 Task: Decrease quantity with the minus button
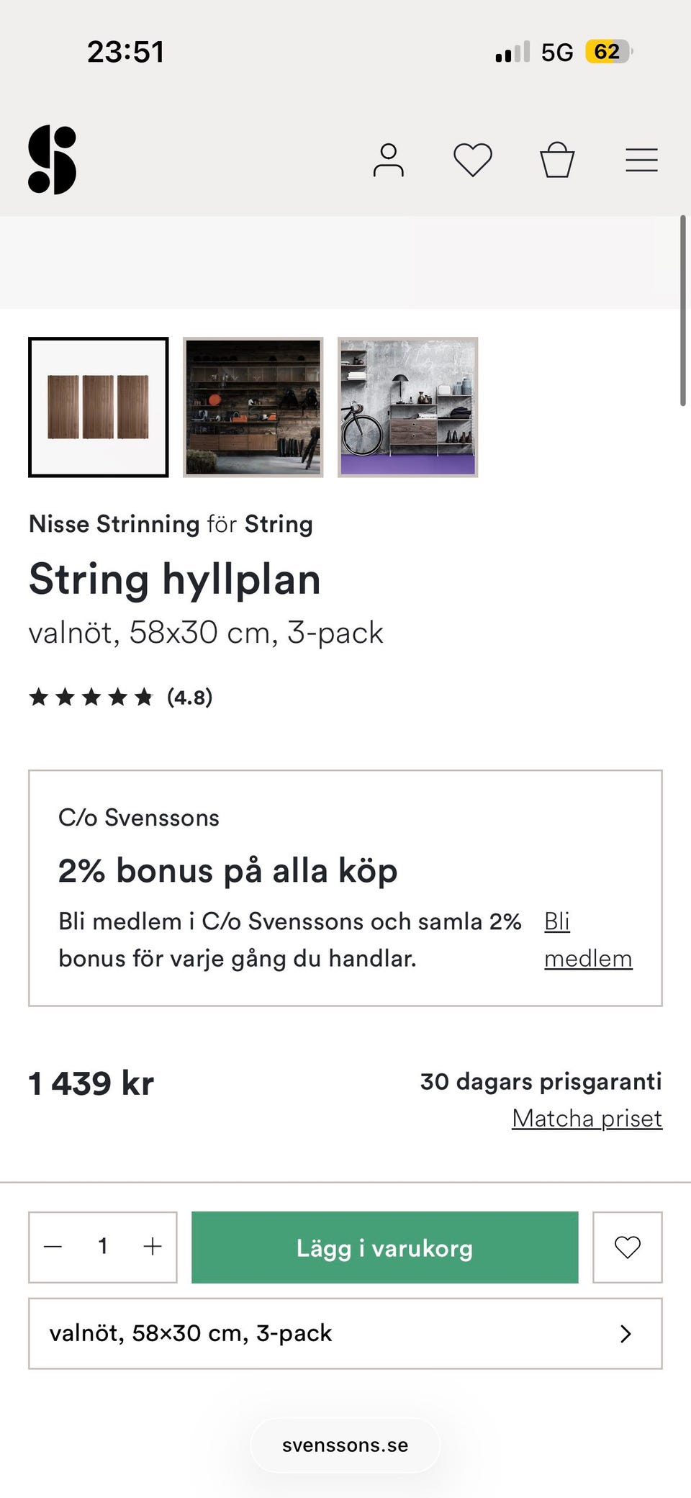(x=53, y=1247)
